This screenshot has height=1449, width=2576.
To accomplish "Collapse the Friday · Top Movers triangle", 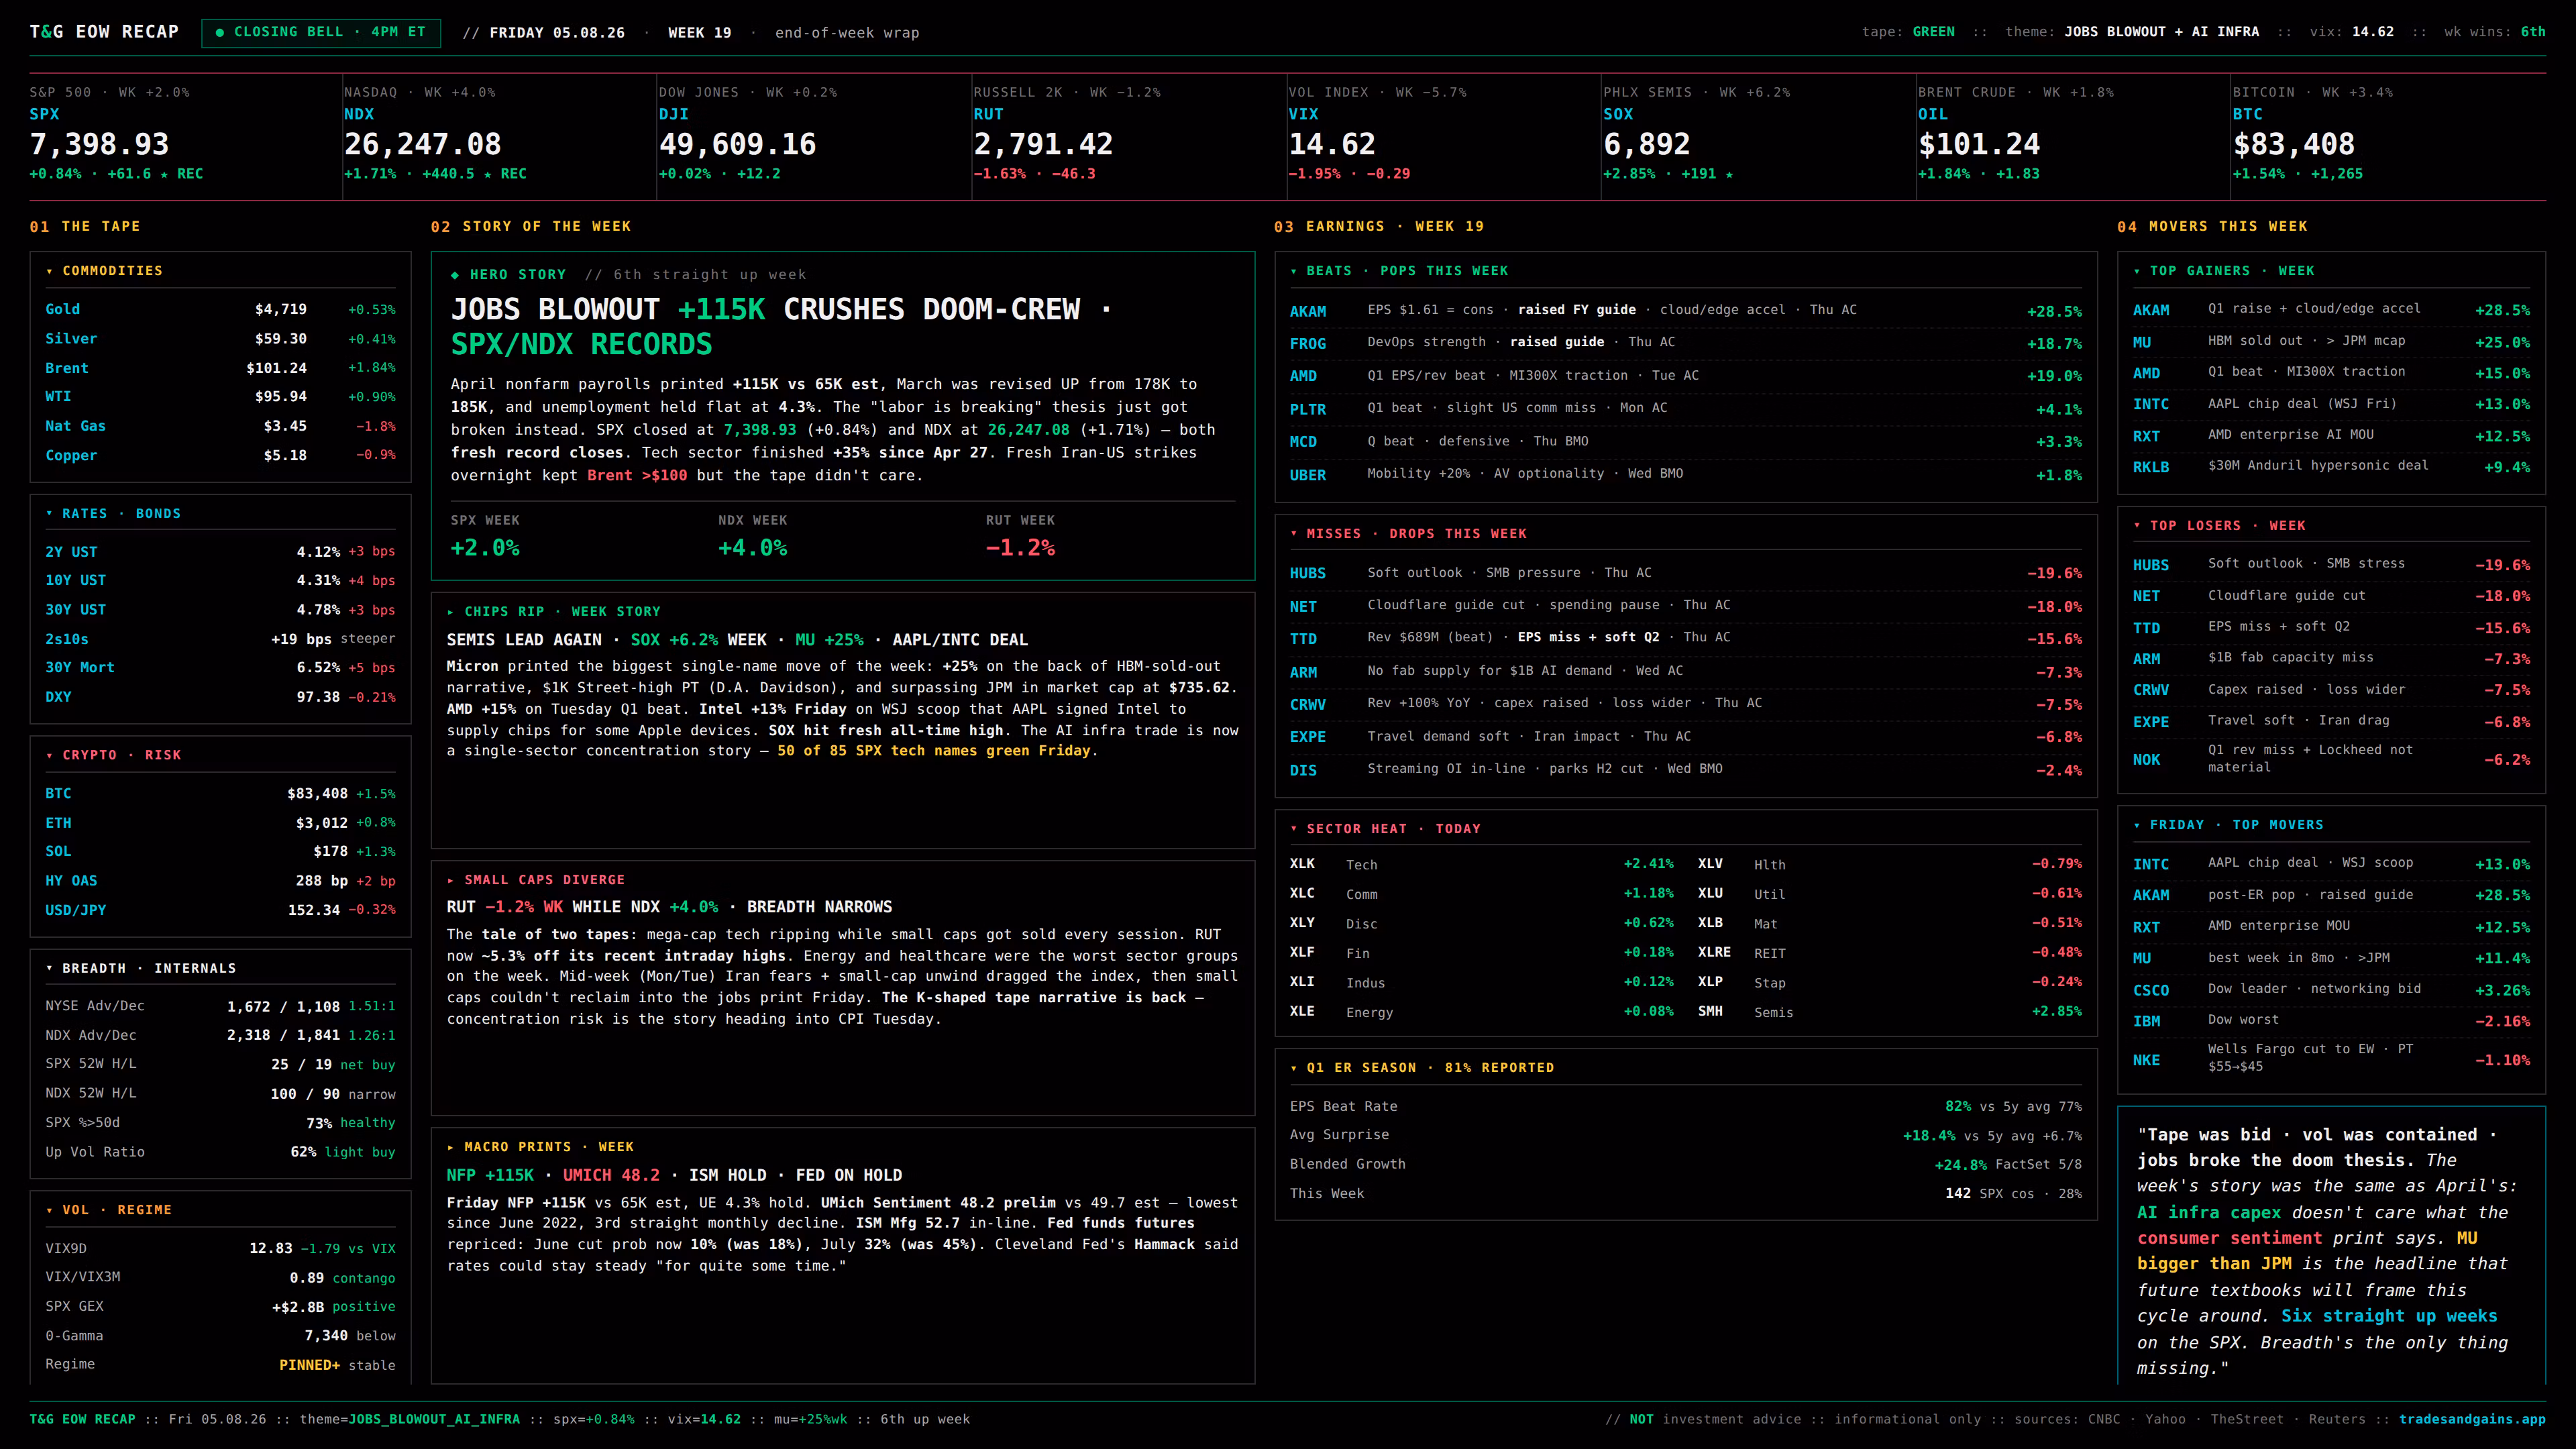I will pyautogui.click(x=2137, y=825).
